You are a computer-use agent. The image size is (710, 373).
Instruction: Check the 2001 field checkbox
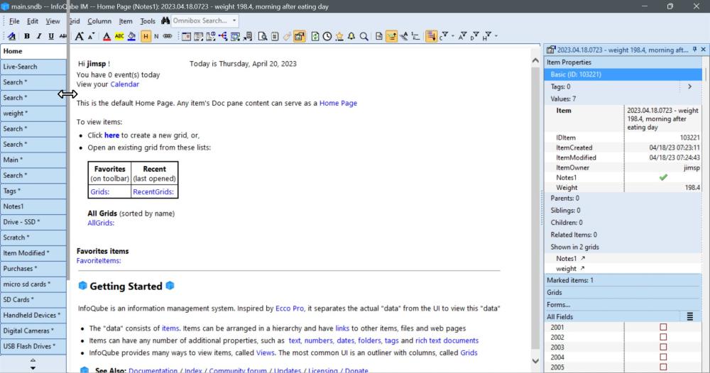pyautogui.click(x=663, y=327)
